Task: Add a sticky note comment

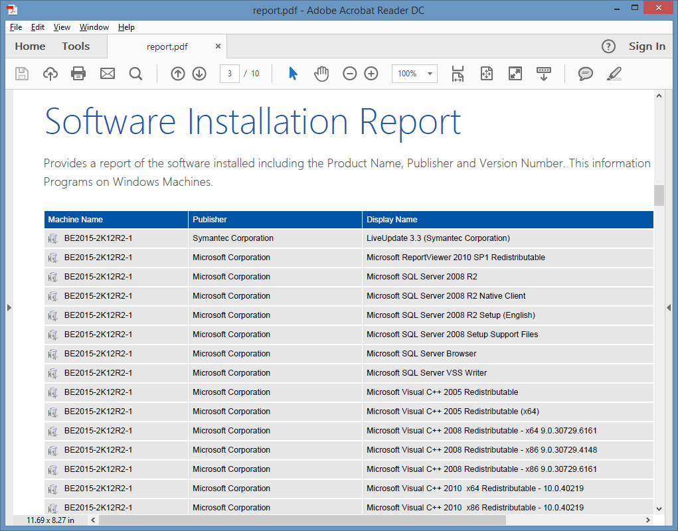Action: [x=585, y=74]
